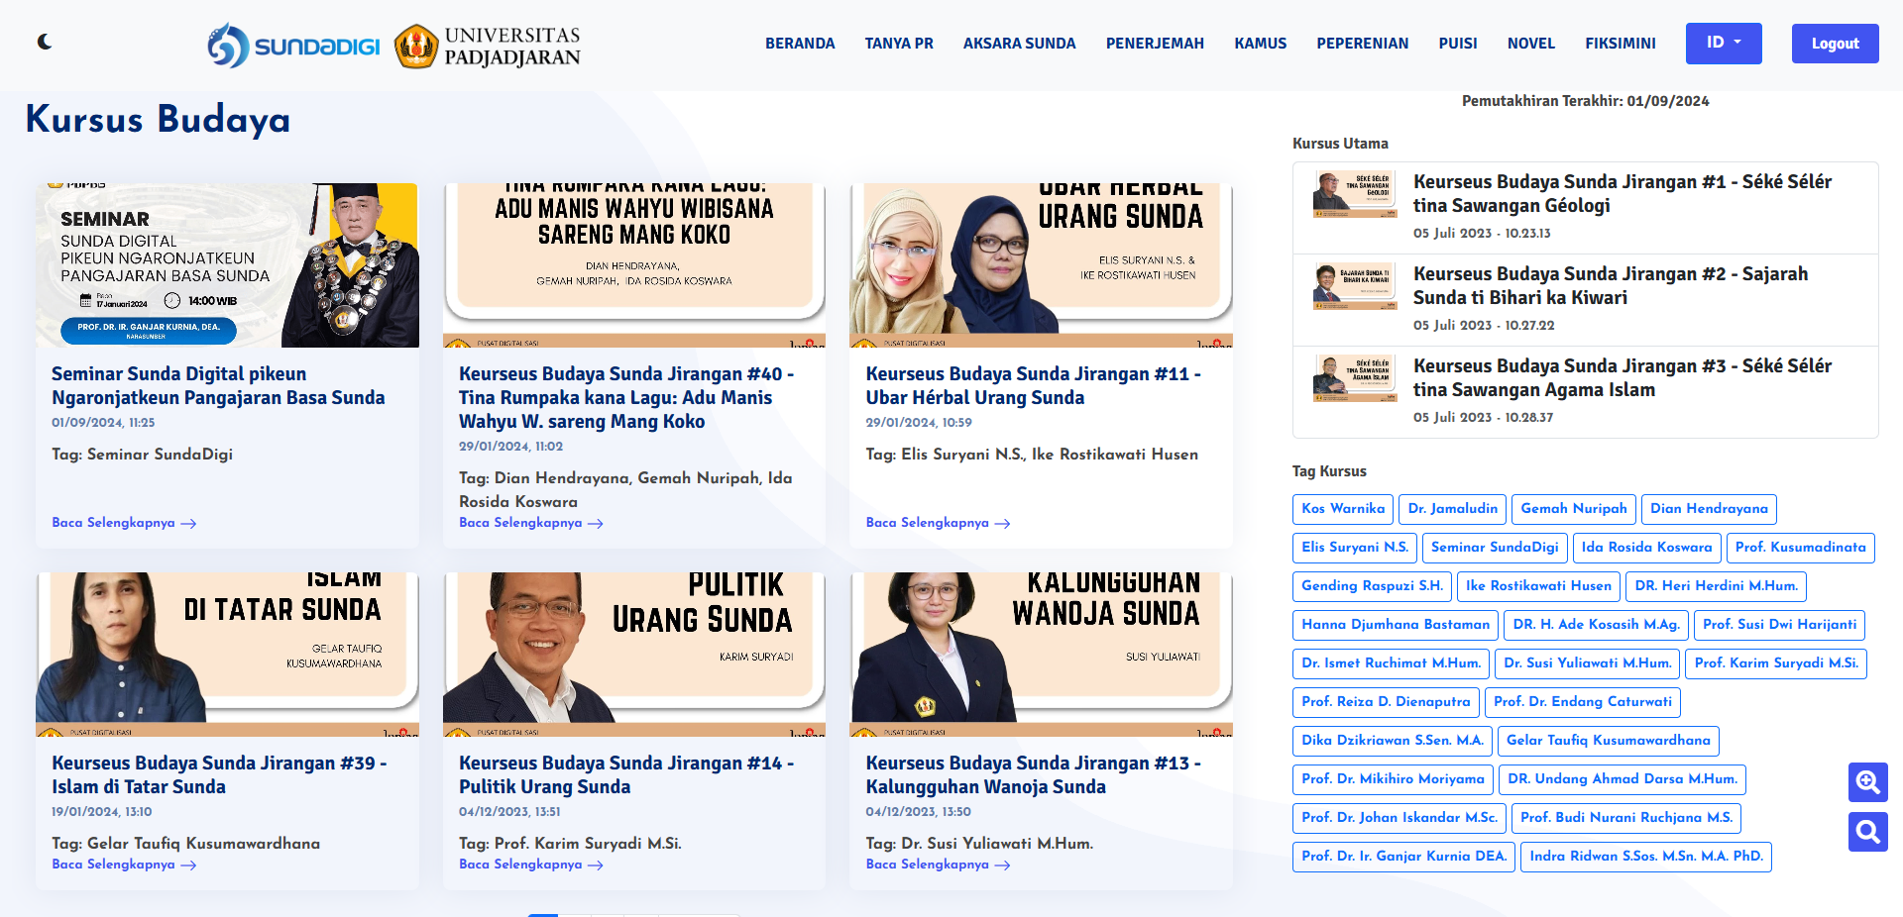Image resolution: width=1903 pixels, height=917 pixels.
Task: Select the Ida Rosida Koswara tag
Action: [1646, 548]
